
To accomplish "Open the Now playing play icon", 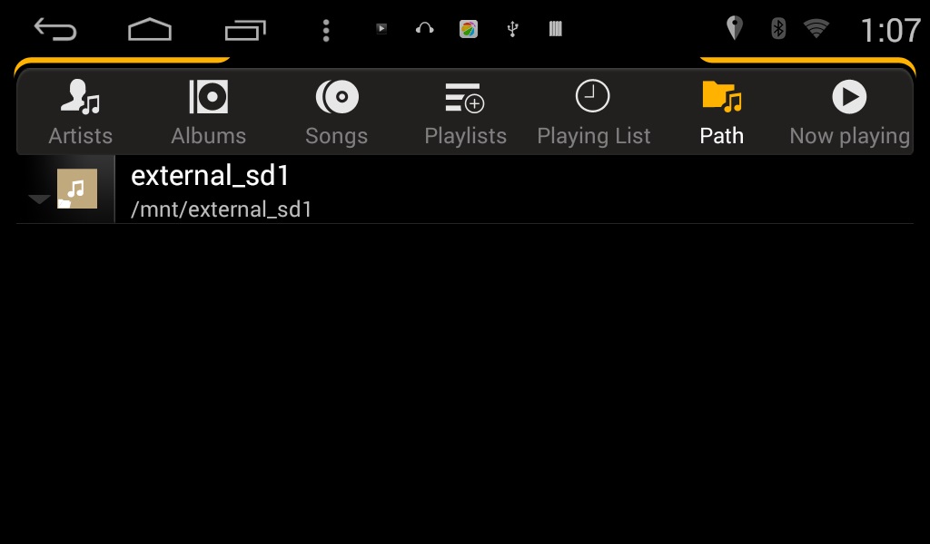I will (849, 96).
